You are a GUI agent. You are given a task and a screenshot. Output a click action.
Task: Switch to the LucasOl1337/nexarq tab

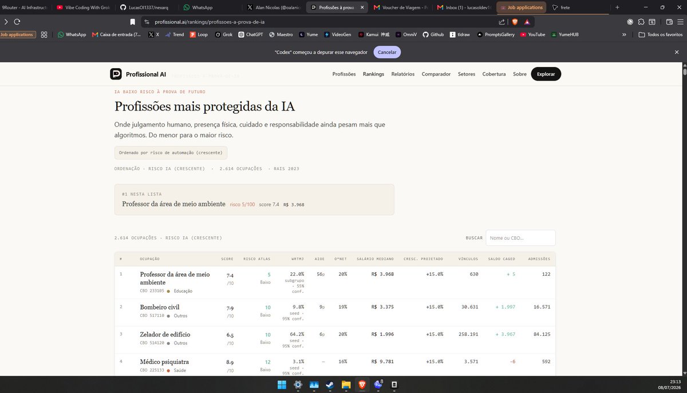pos(147,7)
